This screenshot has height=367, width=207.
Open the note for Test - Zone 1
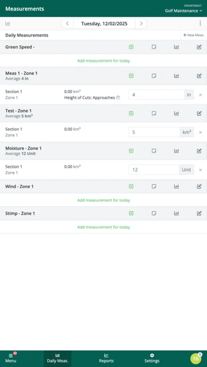pos(154,113)
